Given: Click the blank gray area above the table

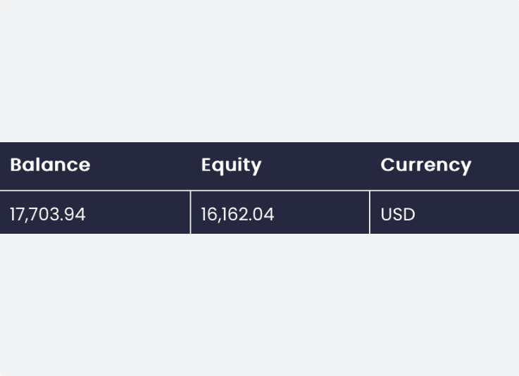Looking at the screenshot, I should (259, 70).
